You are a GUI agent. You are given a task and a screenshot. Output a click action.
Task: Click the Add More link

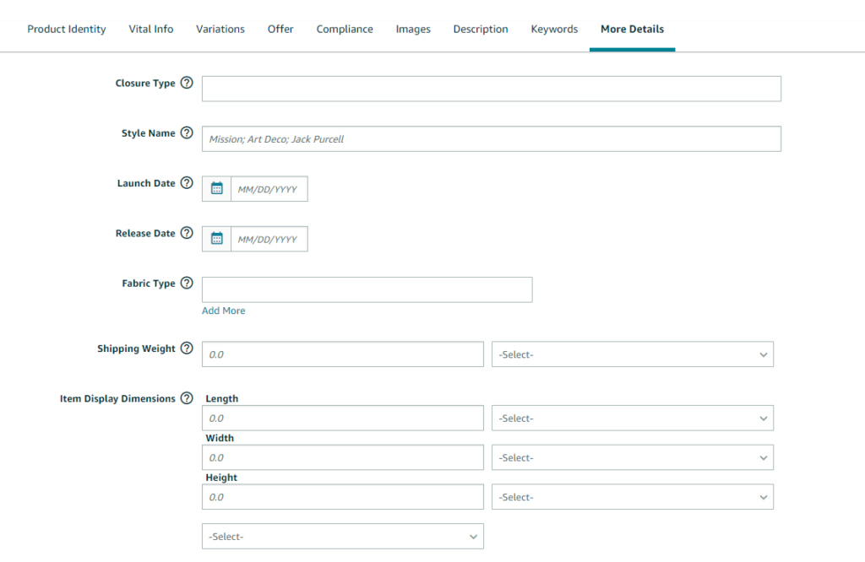(x=224, y=311)
